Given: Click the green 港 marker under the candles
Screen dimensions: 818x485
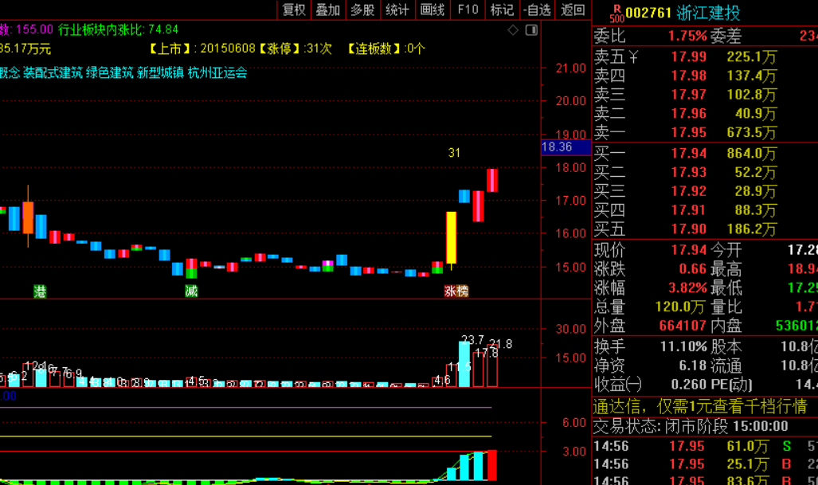Looking at the screenshot, I should pyautogui.click(x=40, y=291).
